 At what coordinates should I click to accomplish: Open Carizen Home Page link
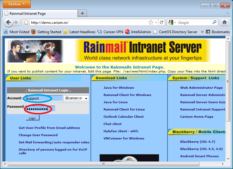pos(197,116)
